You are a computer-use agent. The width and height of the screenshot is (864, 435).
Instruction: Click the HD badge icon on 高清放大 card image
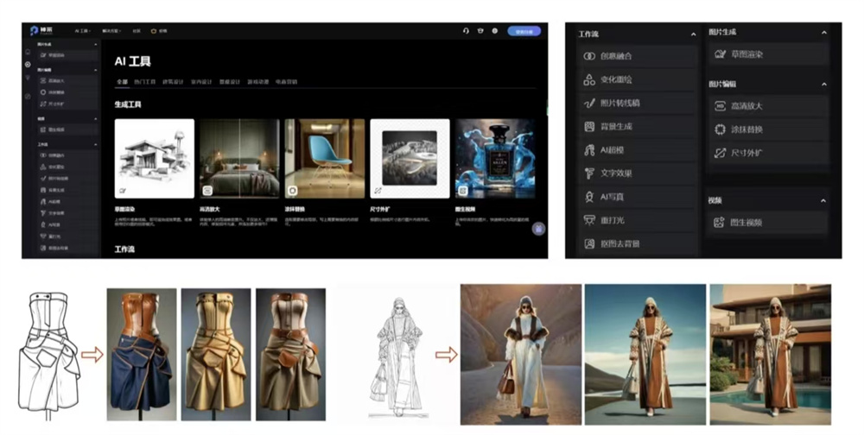pyautogui.click(x=207, y=191)
